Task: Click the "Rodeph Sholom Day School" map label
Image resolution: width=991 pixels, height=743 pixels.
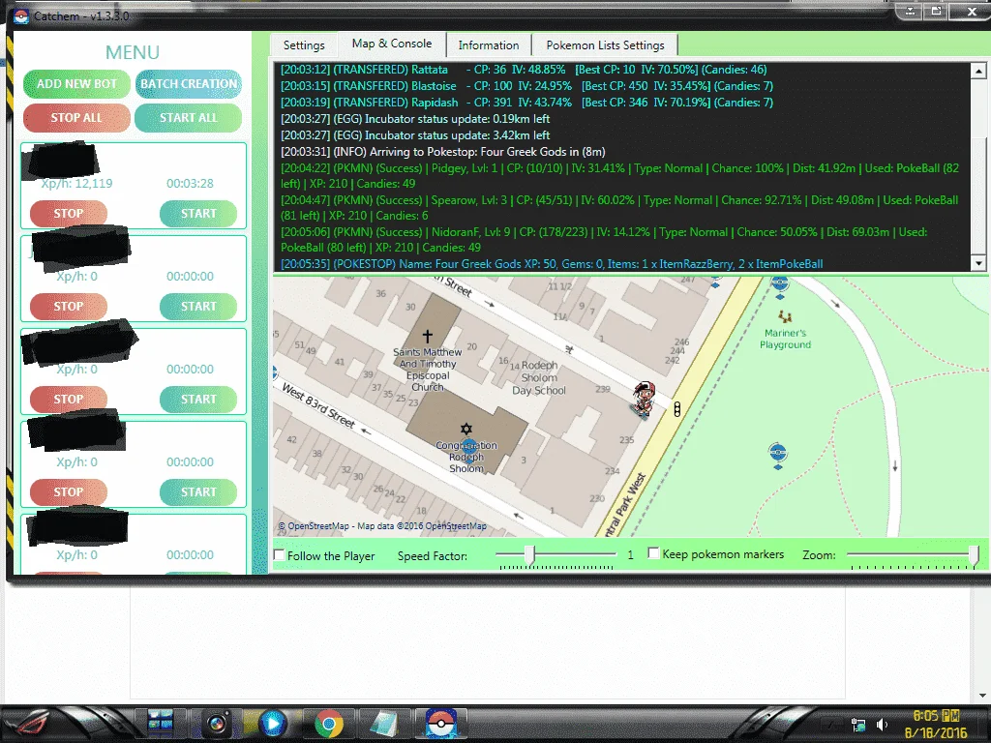Action: (x=539, y=378)
